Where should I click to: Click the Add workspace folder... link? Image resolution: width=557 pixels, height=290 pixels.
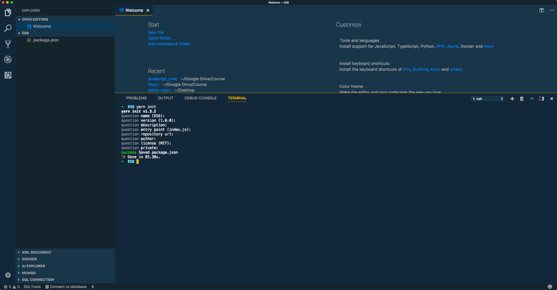coord(171,44)
